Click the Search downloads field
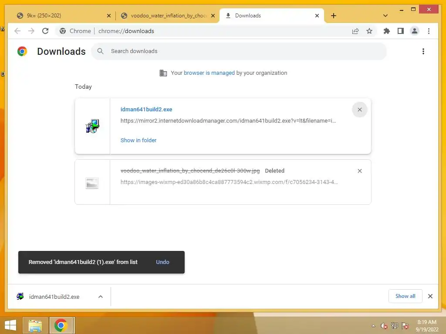Image resolution: width=446 pixels, height=334 pixels. [x=239, y=51]
